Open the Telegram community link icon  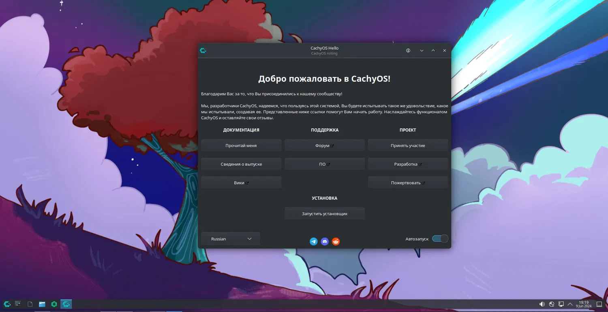(313, 241)
